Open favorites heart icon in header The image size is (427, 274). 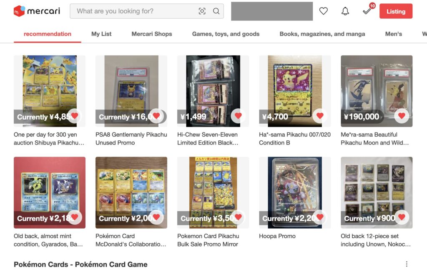(323, 11)
